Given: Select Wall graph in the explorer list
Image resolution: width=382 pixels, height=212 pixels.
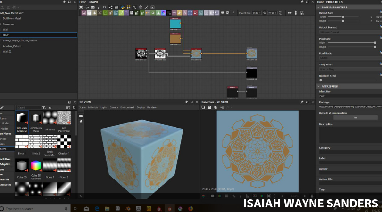Looking at the screenshot, I should pyautogui.click(x=6, y=29).
